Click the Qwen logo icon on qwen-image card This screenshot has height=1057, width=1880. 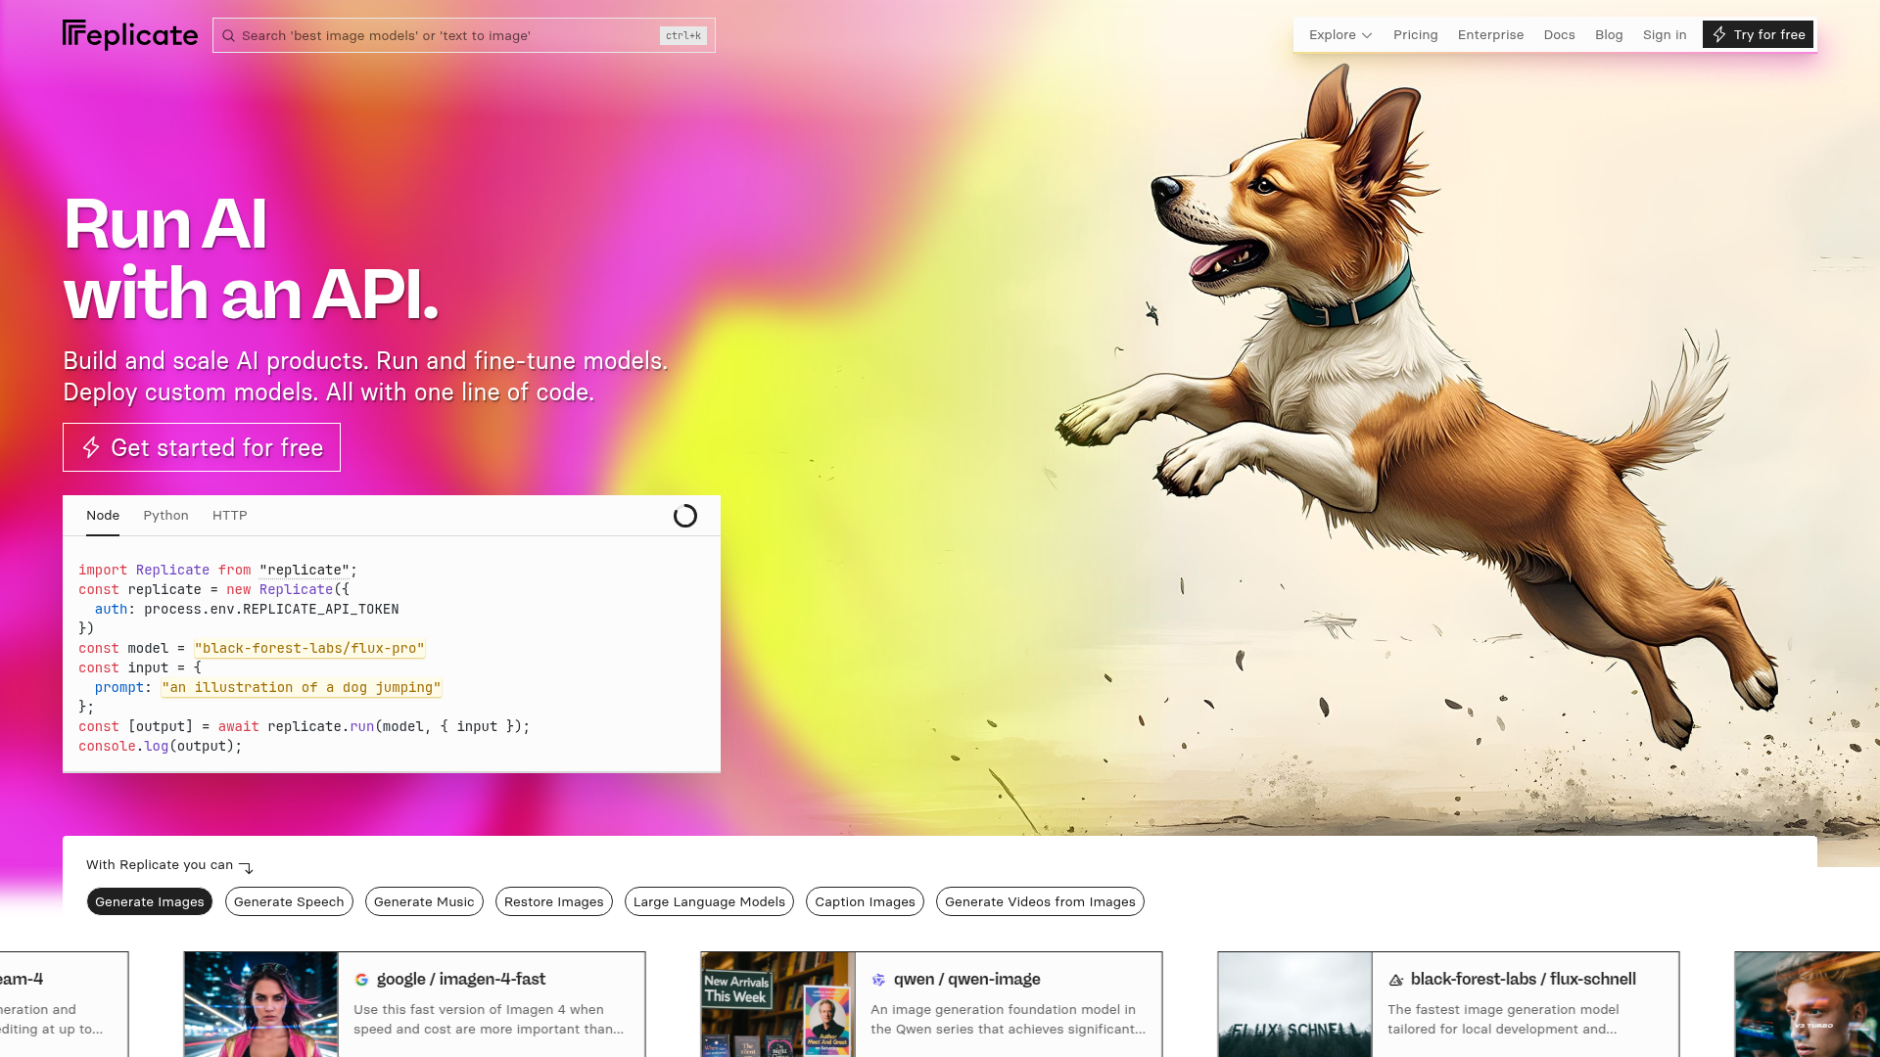tap(878, 980)
